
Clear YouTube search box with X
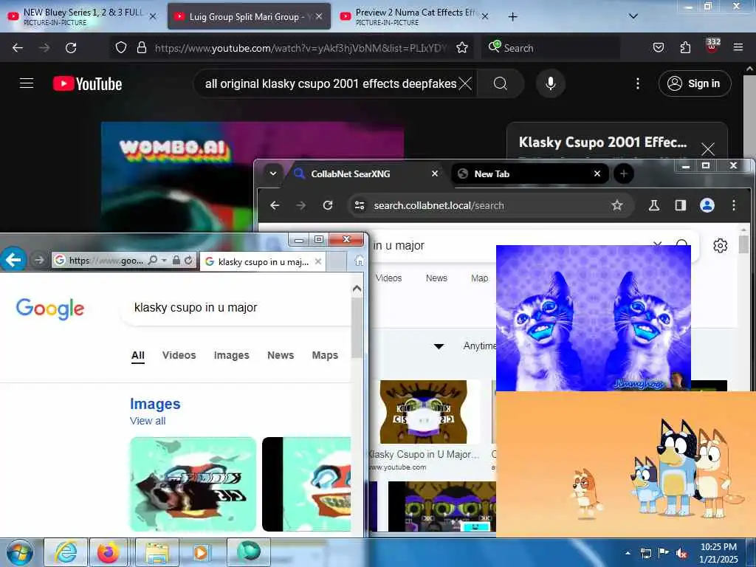pos(465,83)
